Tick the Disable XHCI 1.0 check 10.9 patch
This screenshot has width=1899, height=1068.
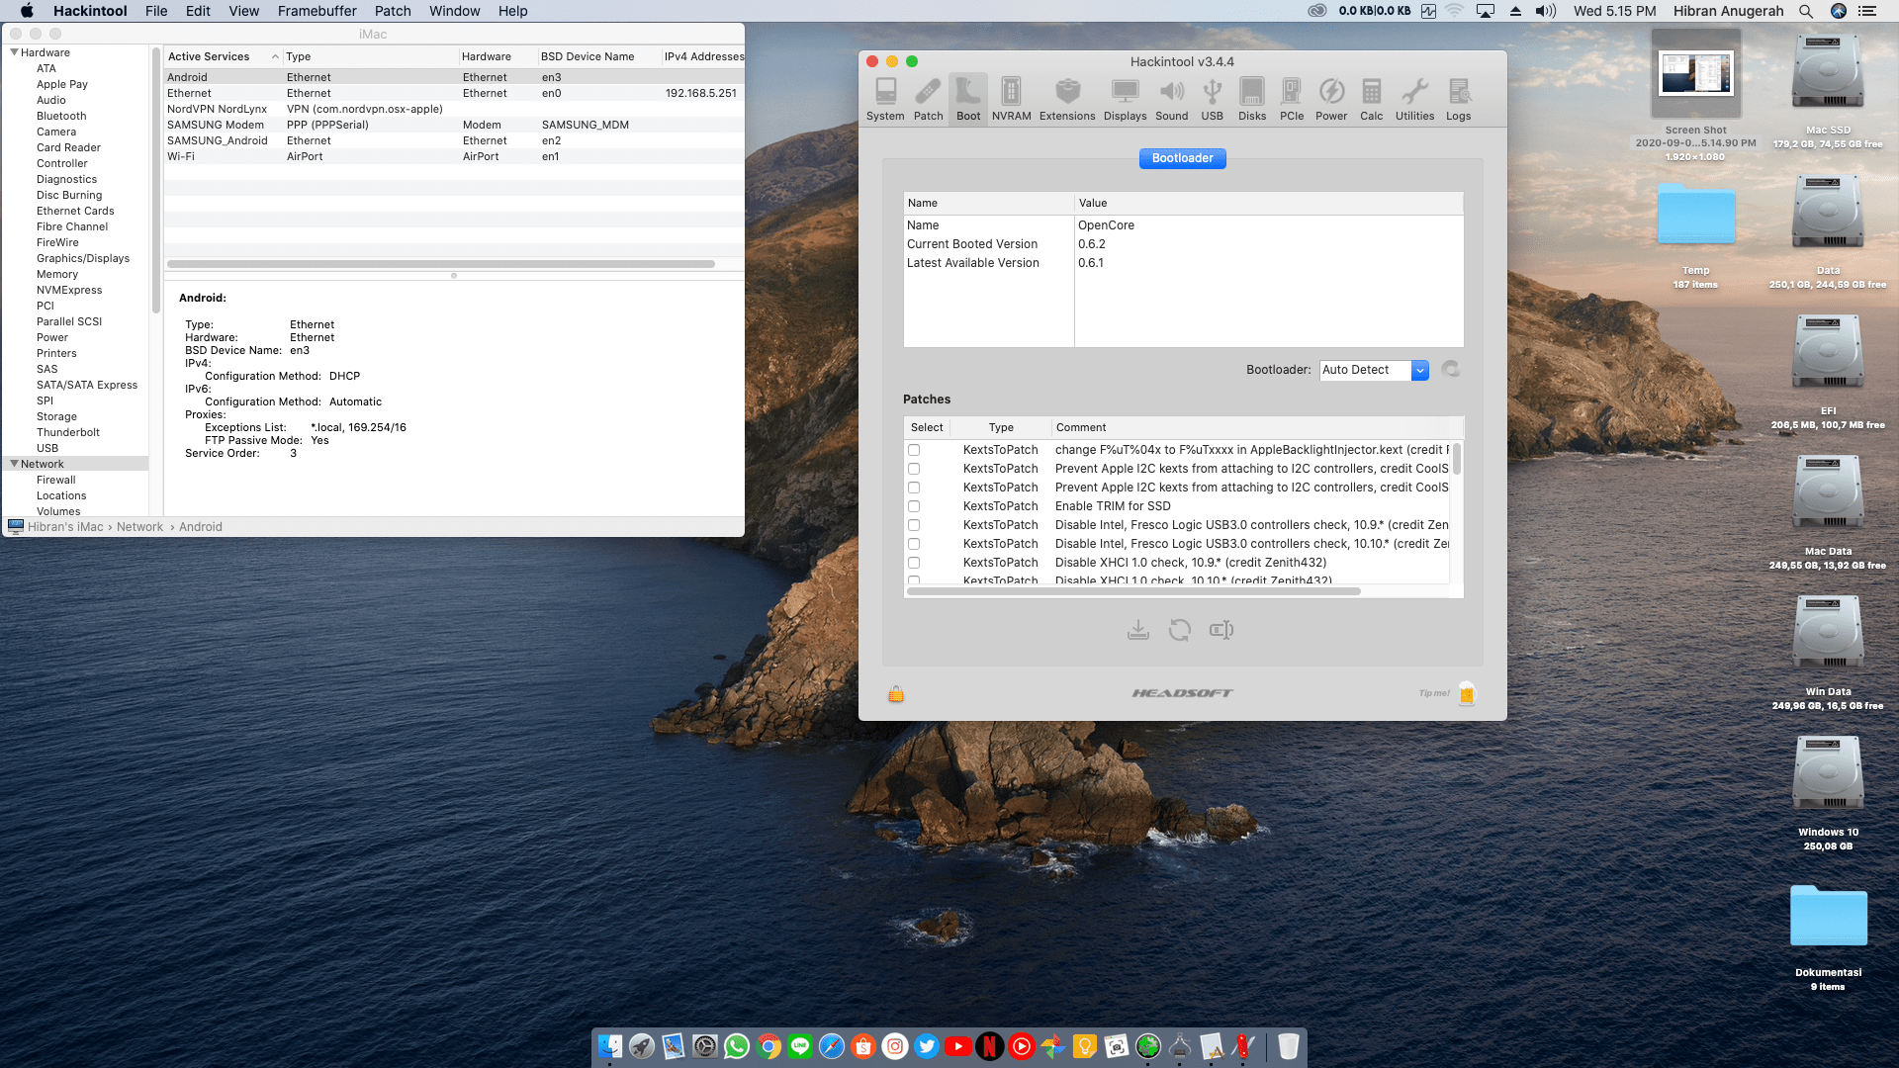[914, 563]
